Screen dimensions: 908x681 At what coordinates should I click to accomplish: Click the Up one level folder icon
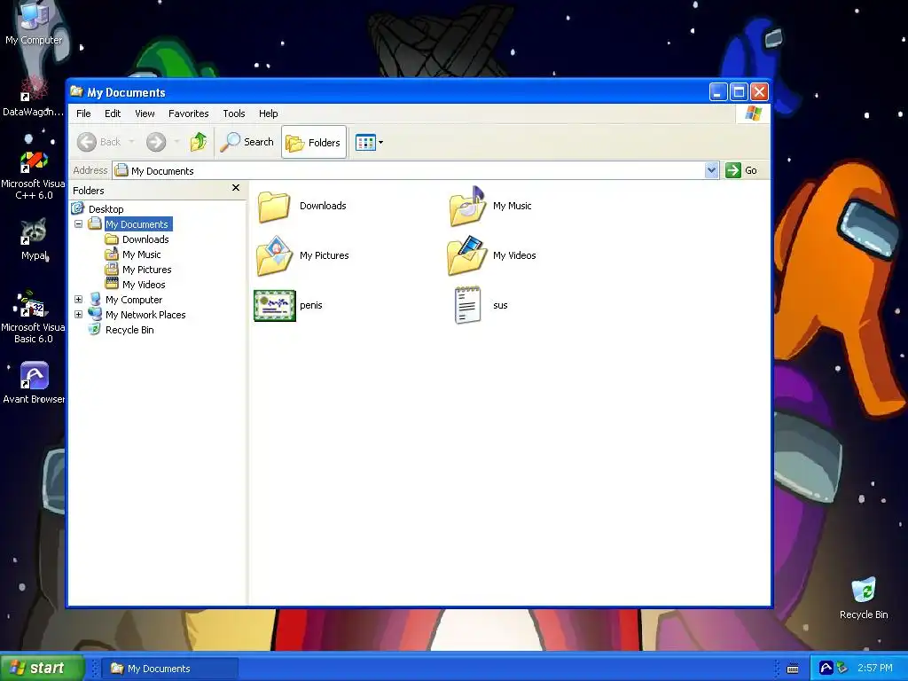click(199, 142)
